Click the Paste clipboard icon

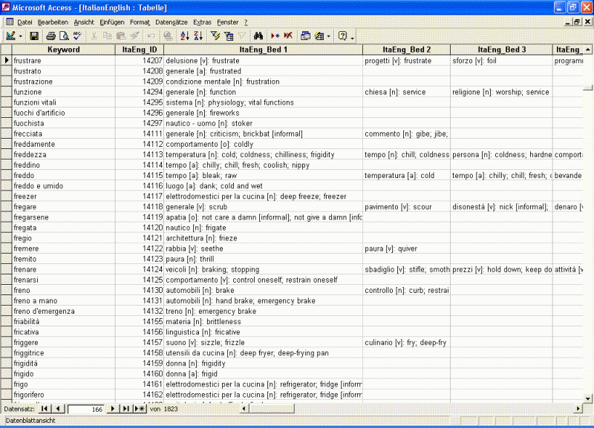121,36
